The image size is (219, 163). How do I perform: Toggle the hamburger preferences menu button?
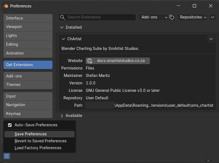pos(7,156)
